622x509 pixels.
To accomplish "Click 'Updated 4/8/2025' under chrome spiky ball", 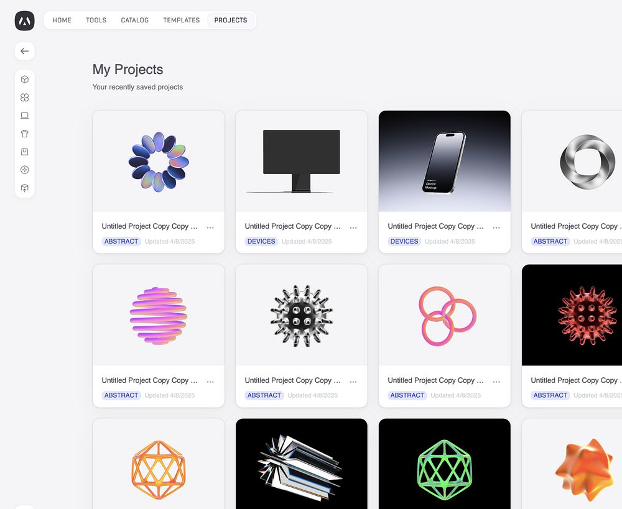I will click(x=313, y=395).
